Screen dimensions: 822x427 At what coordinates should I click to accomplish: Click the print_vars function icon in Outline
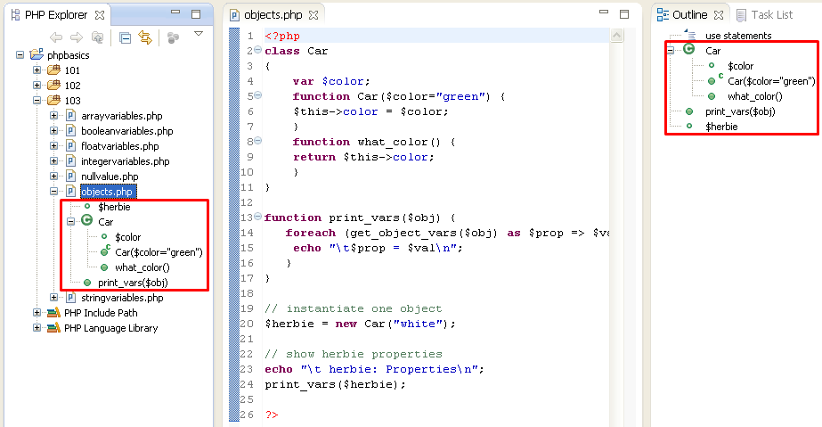click(689, 111)
